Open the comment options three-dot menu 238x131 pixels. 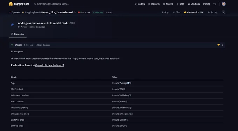click(x=222, y=45)
